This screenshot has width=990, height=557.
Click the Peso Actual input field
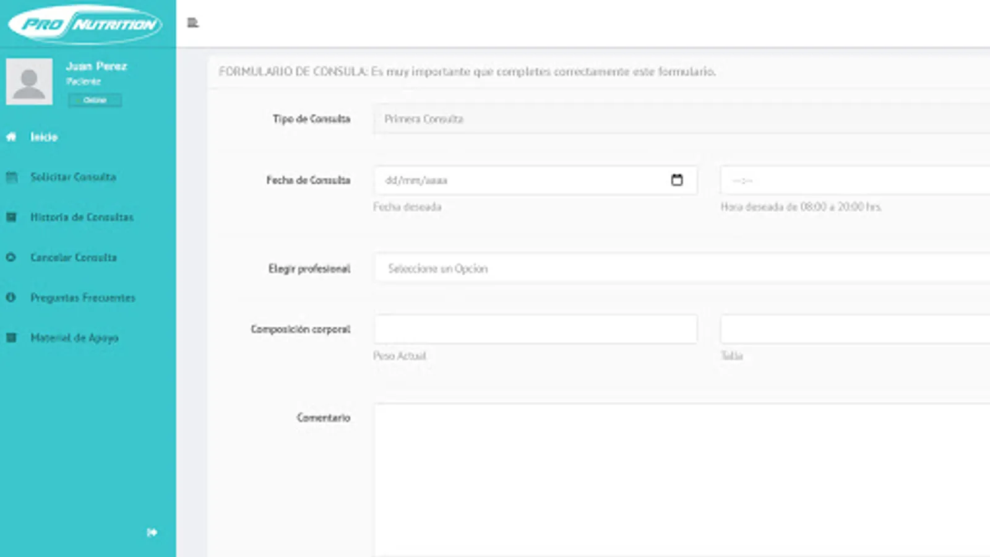(x=535, y=329)
